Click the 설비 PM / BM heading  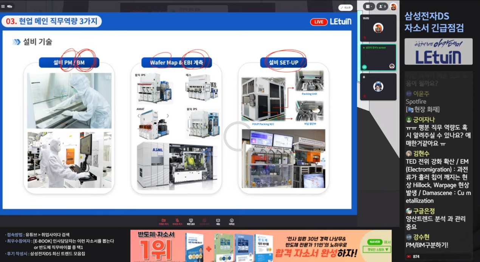click(x=69, y=63)
